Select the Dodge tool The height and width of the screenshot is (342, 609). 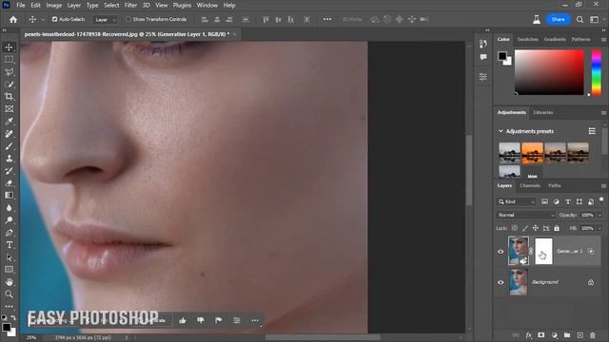pos(9,220)
